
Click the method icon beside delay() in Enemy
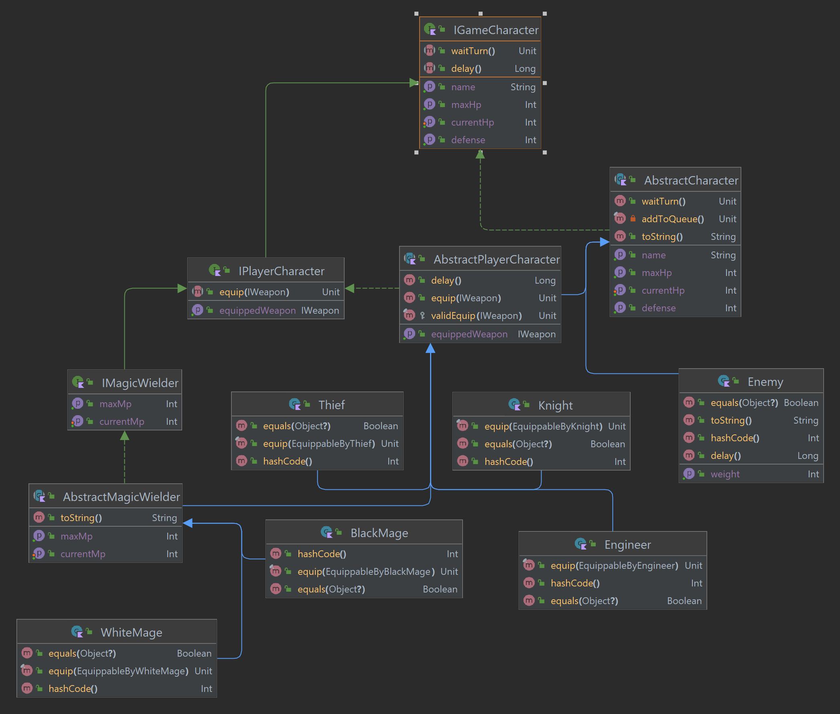pos(689,455)
